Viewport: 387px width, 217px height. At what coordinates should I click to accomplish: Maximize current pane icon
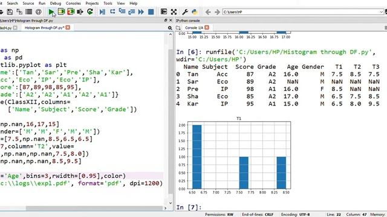coord(164,11)
